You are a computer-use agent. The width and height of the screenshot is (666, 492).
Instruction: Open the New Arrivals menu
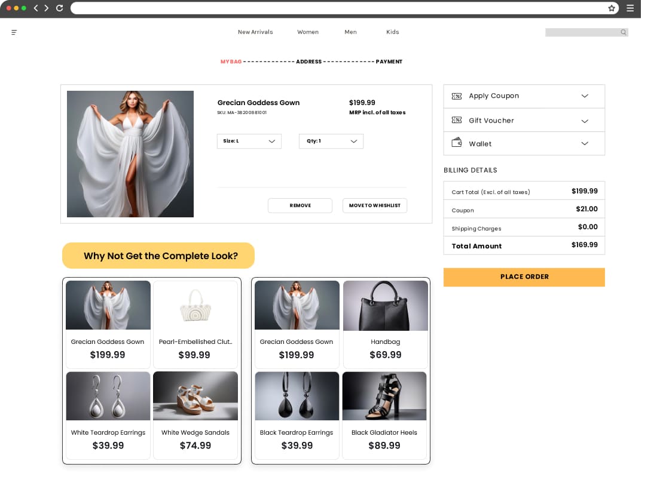[x=255, y=32]
